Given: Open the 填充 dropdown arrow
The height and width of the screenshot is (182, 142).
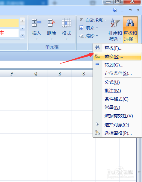Looking at the screenshot, I should [x=97, y=28].
